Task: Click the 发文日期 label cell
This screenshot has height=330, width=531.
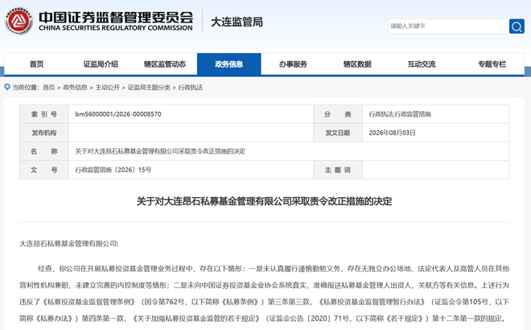Action: tap(338, 133)
